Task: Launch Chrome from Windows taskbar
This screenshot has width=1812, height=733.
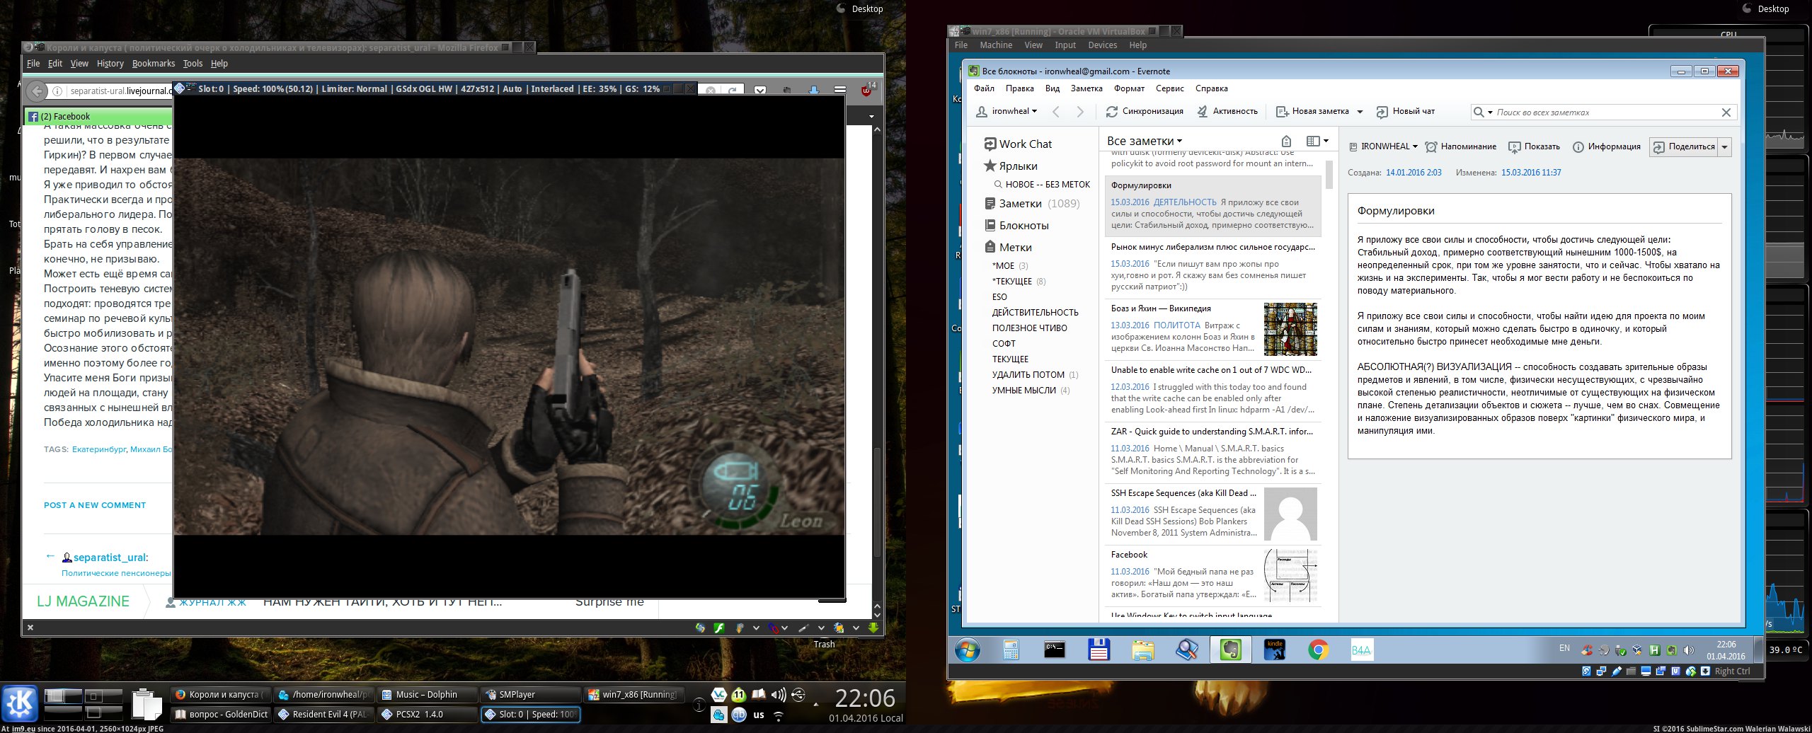Action: tap(1318, 650)
